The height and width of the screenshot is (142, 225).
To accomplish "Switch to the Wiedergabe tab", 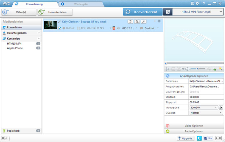I will 81,4.
